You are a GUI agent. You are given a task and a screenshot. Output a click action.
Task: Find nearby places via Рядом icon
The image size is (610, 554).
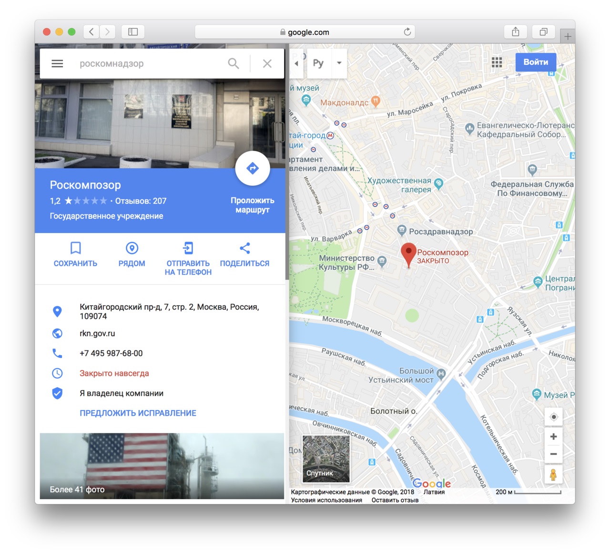[132, 248]
